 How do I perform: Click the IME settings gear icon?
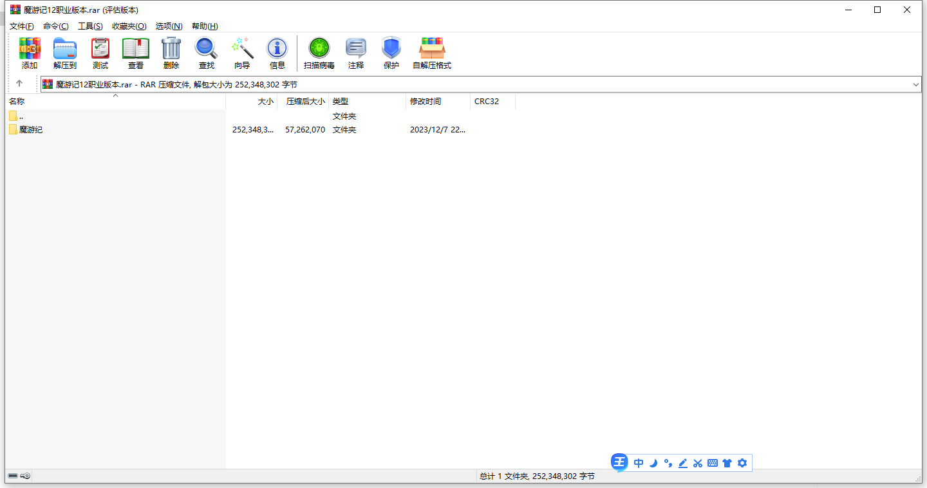(x=742, y=463)
